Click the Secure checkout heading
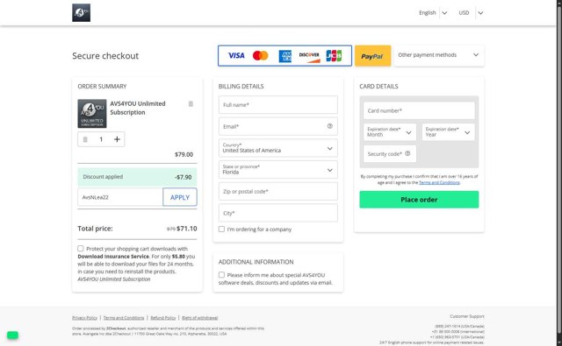 point(105,56)
